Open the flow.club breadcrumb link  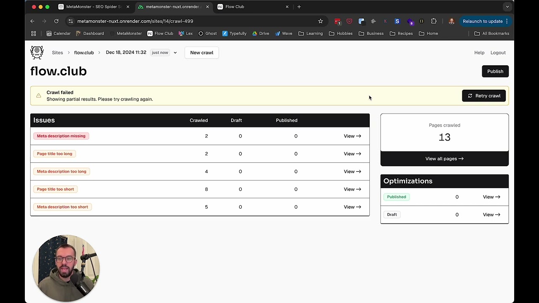pyautogui.click(x=84, y=53)
